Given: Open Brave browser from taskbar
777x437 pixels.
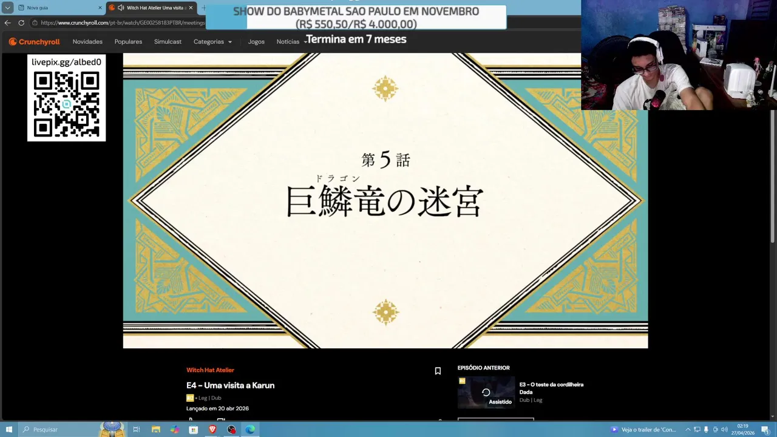Looking at the screenshot, I should (x=212, y=429).
